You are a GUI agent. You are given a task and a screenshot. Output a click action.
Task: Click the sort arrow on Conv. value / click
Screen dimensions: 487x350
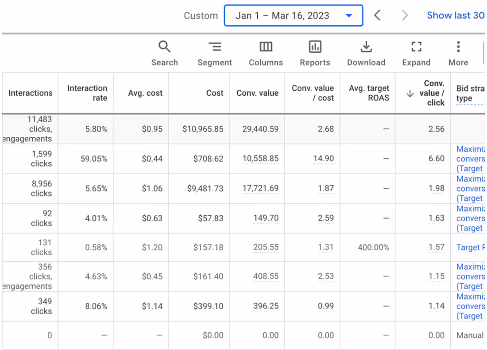coord(410,93)
